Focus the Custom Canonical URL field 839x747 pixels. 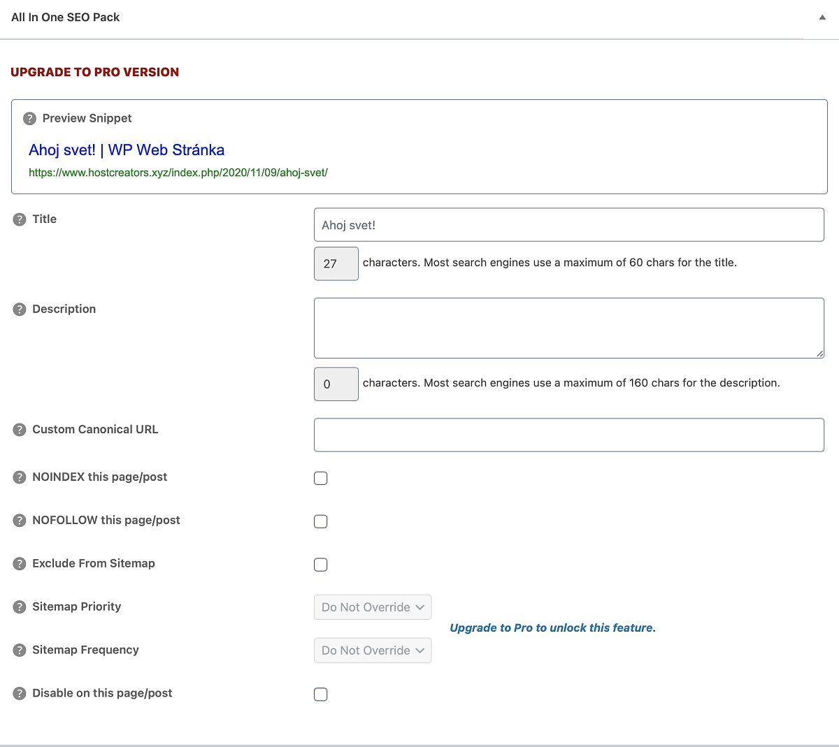click(x=569, y=435)
